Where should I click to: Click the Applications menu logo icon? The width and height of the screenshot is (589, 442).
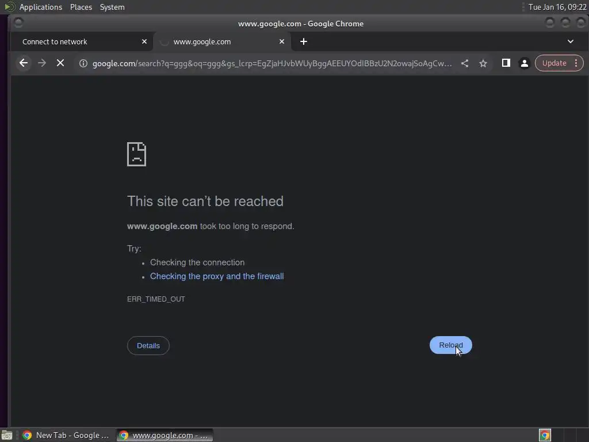pos(9,7)
